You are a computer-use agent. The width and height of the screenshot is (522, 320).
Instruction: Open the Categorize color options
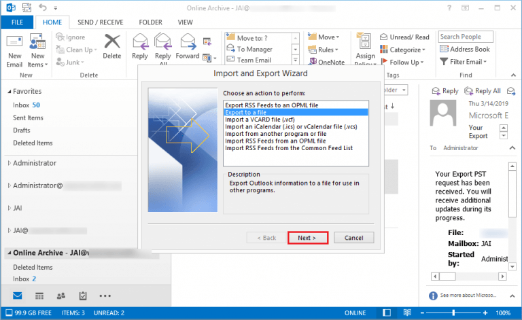tap(403, 50)
